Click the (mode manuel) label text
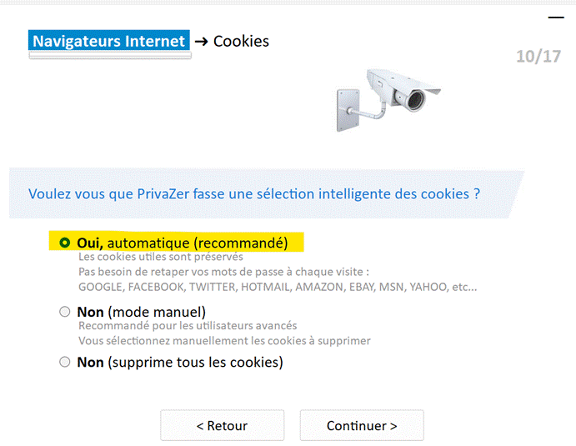The height and width of the screenshot is (446, 576). tap(157, 313)
